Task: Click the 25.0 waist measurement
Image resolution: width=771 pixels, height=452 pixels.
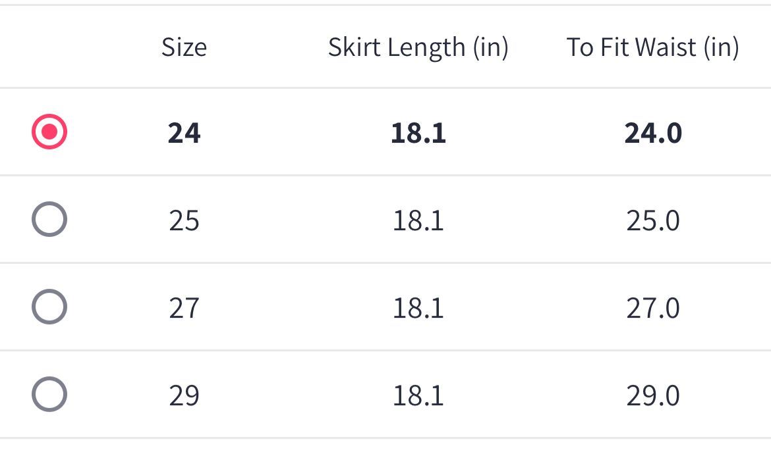Action: (652, 220)
